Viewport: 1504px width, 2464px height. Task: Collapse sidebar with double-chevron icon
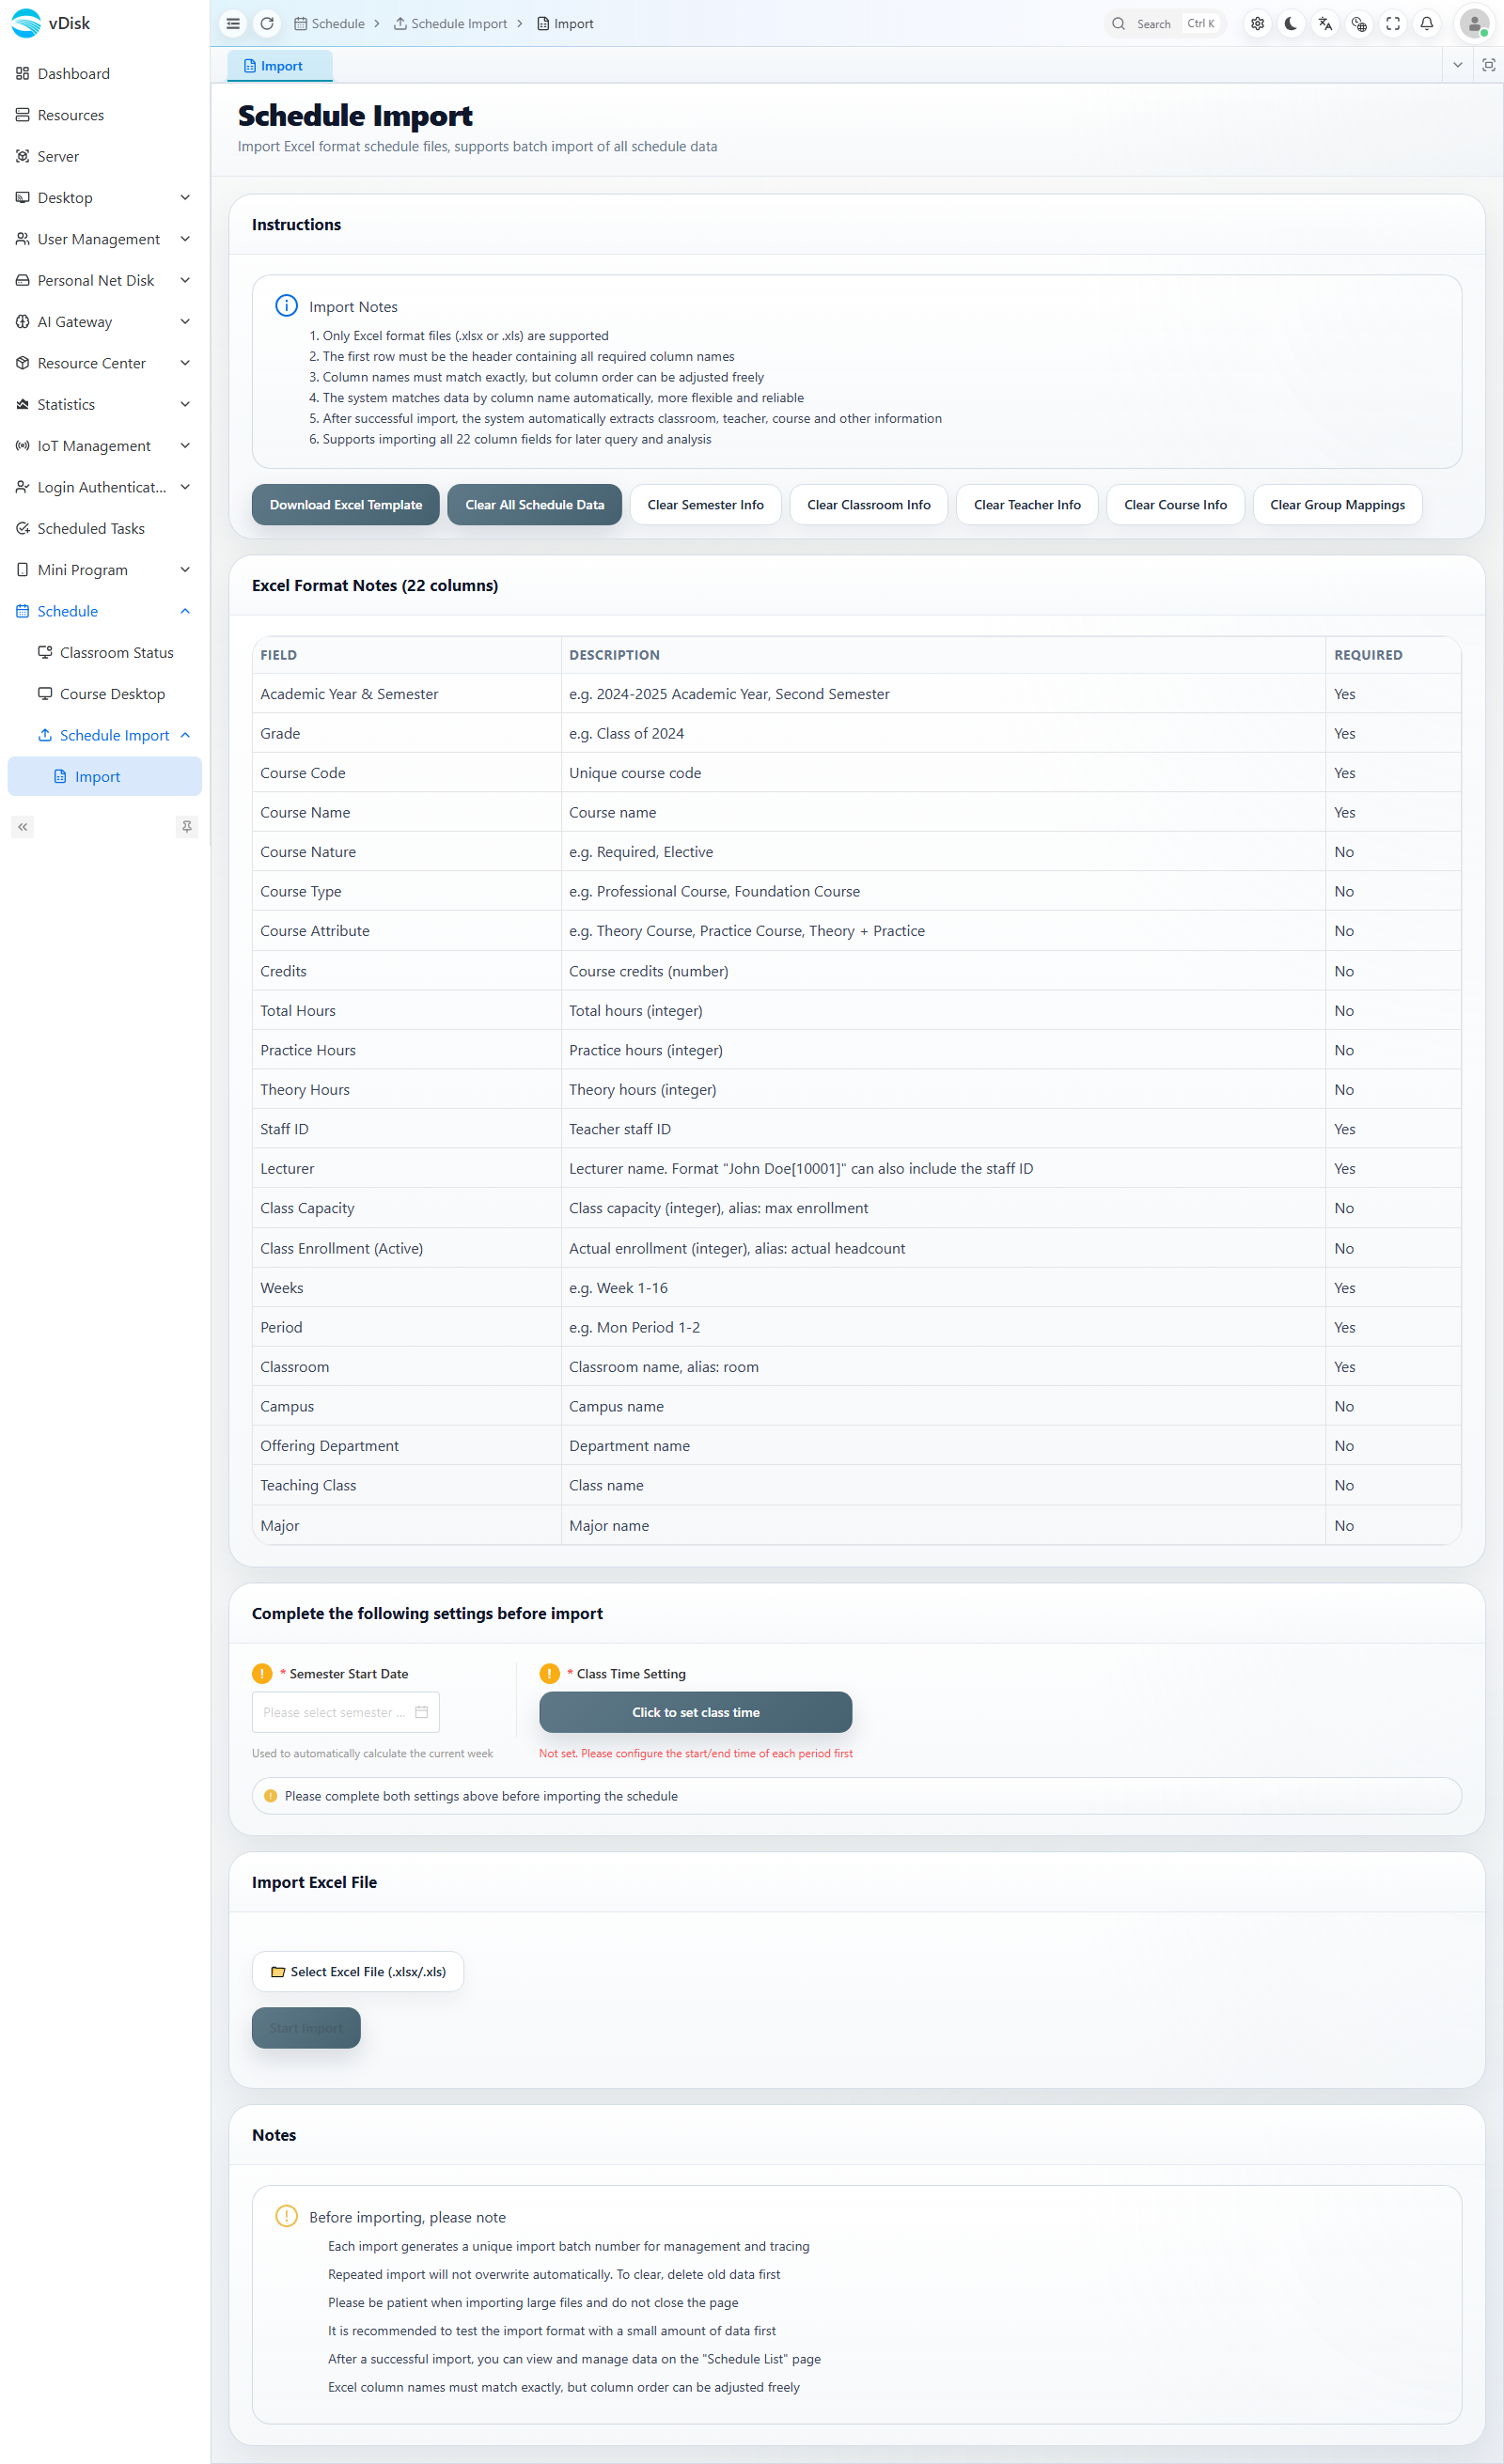[x=23, y=827]
